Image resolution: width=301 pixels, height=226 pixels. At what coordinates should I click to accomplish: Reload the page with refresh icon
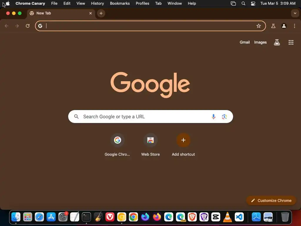click(28, 26)
